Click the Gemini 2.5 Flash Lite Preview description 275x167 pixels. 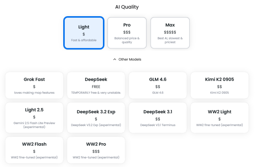tap(34, 125)
